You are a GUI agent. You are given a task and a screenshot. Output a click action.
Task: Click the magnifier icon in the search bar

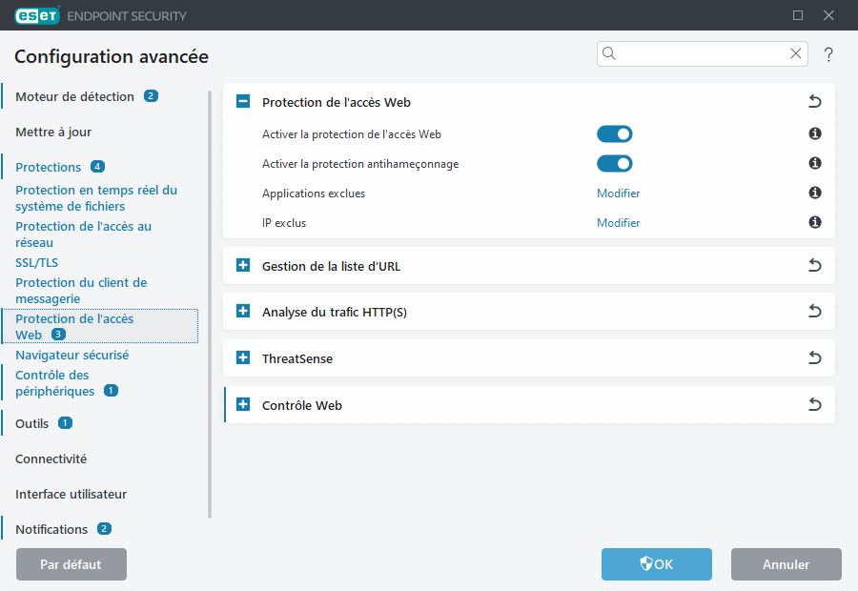(x=609, y=53)
